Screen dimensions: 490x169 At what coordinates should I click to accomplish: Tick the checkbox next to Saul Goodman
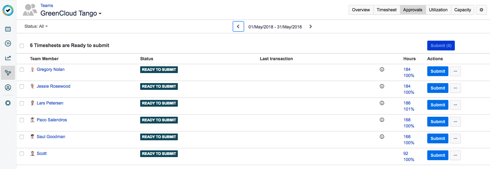coord(22,137)
